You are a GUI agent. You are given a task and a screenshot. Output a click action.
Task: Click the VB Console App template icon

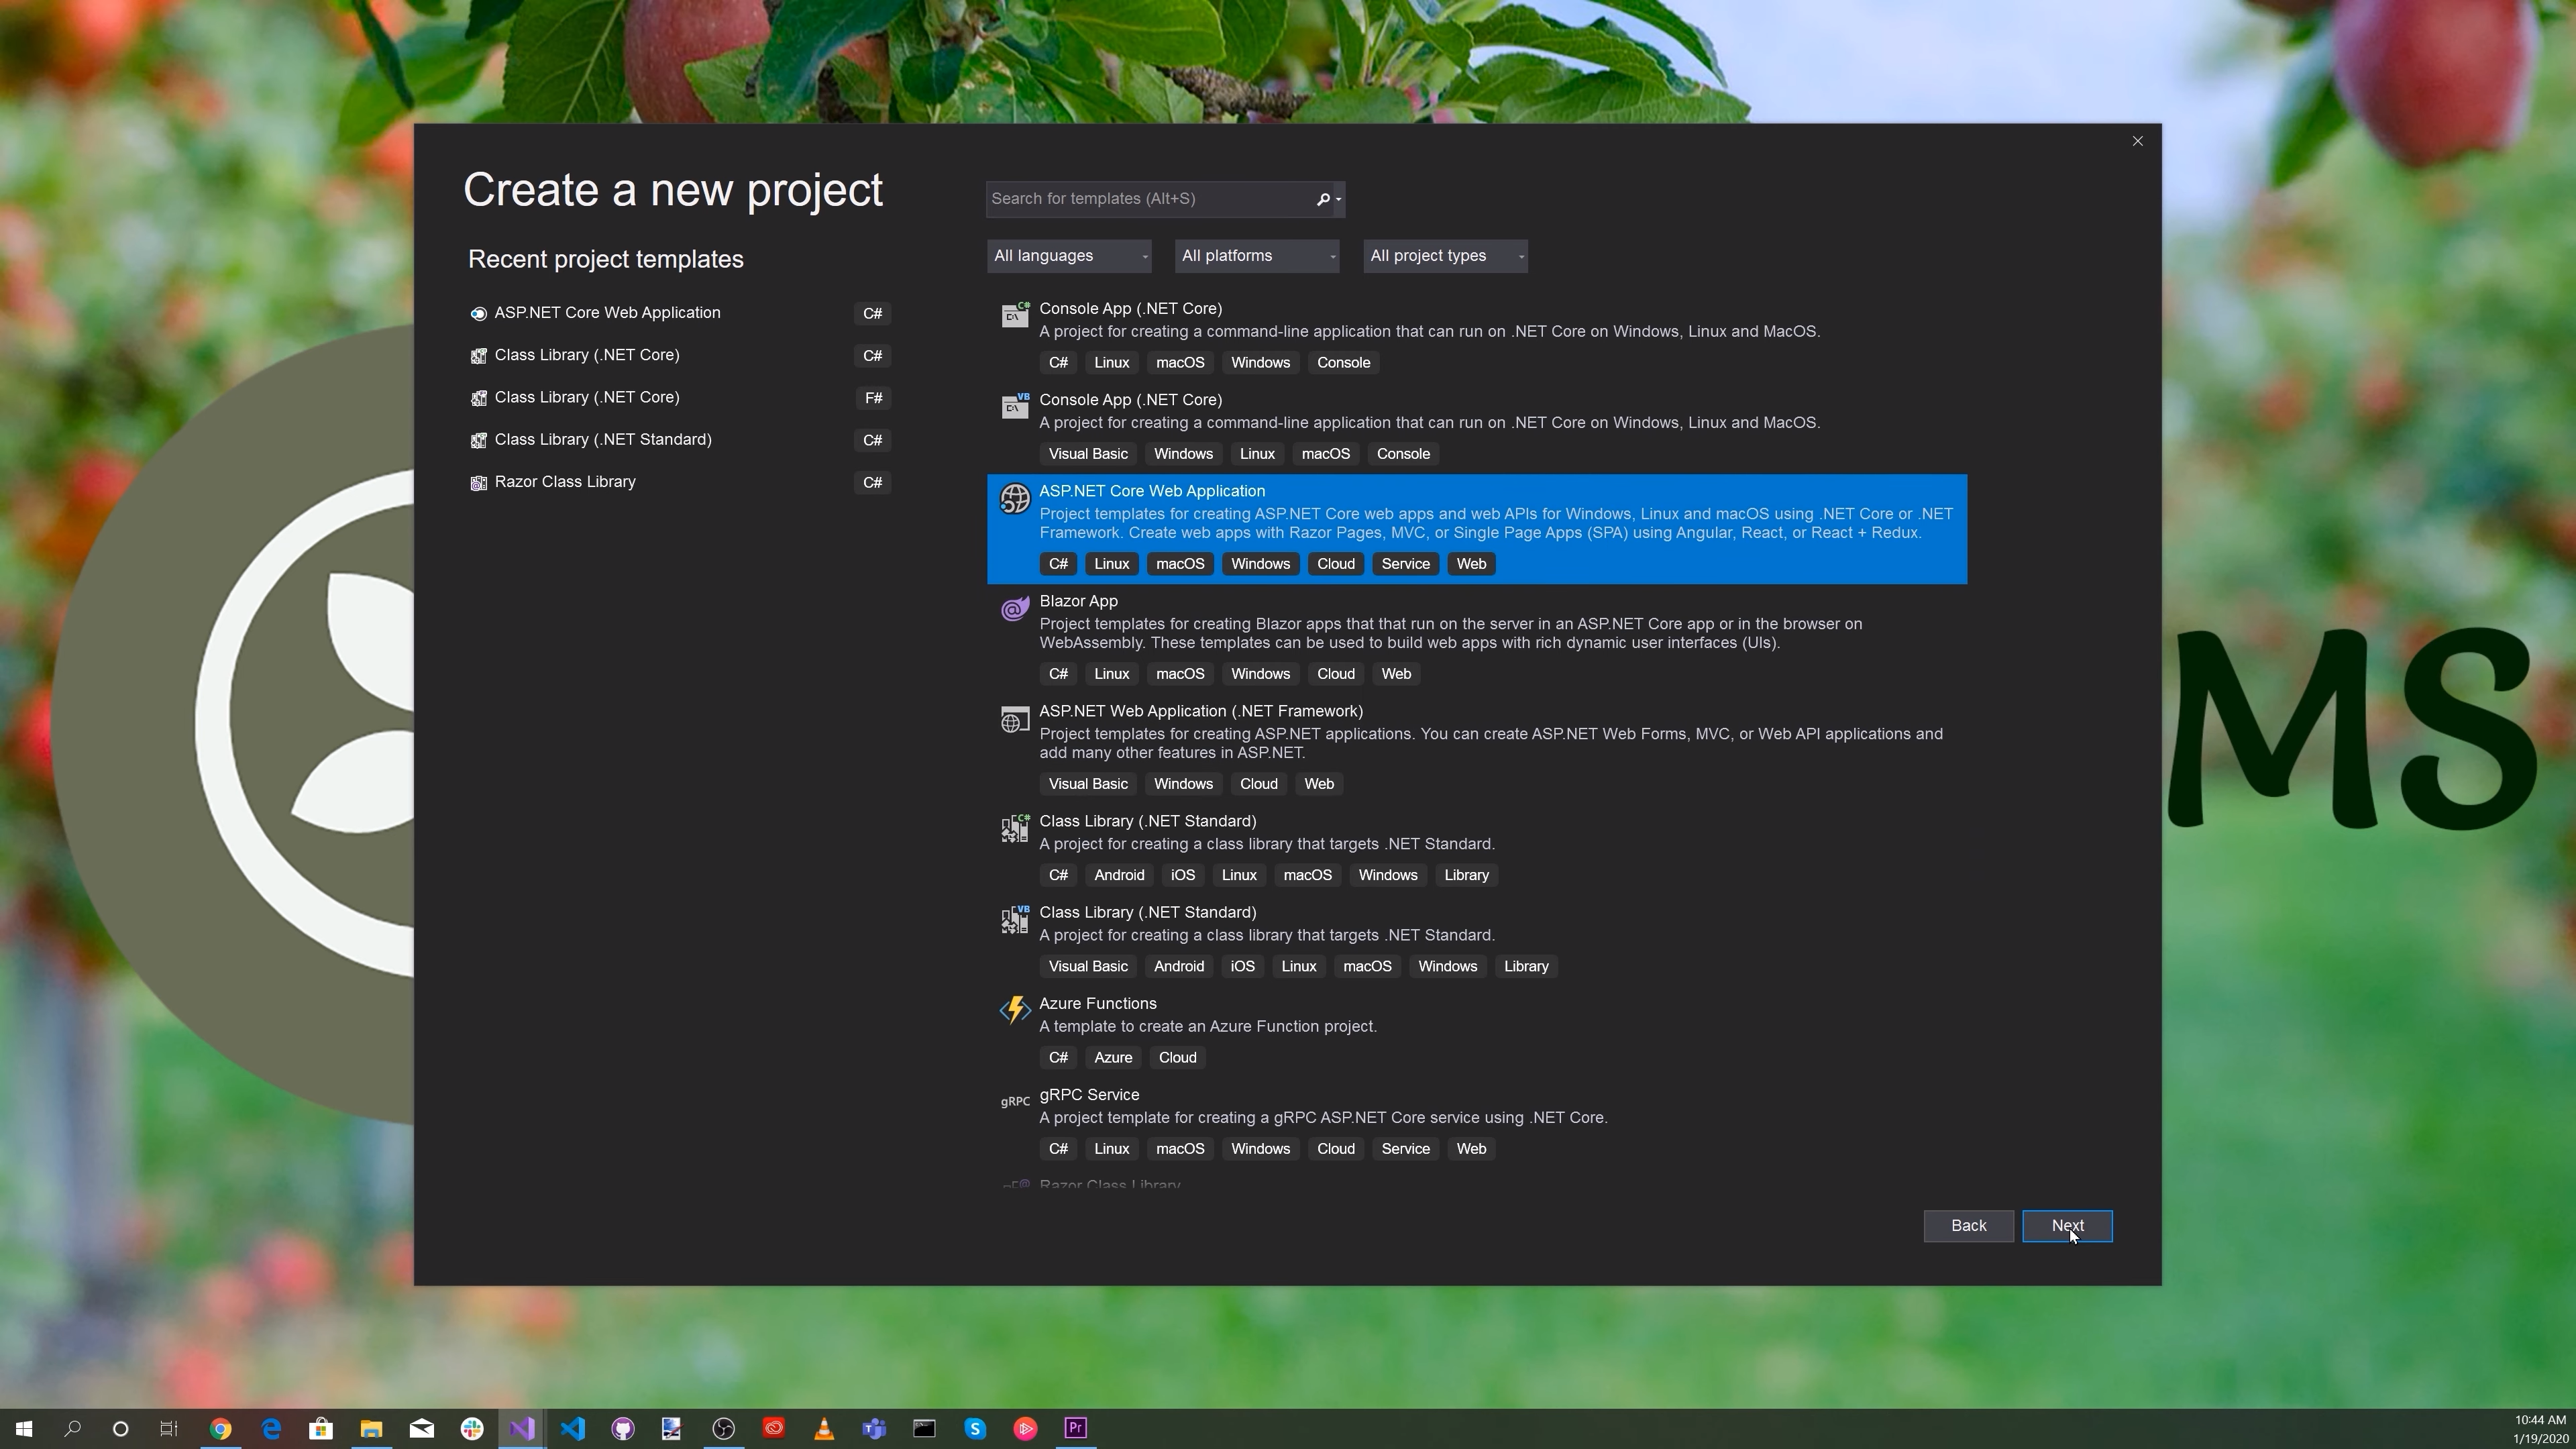1015,406
